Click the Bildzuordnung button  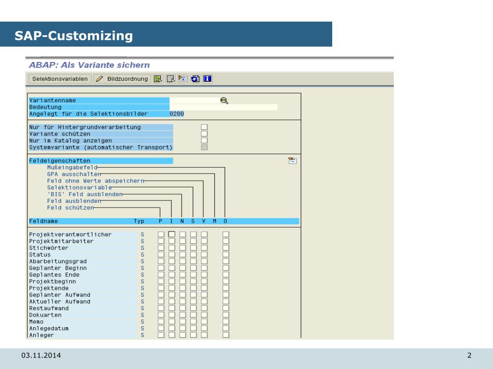coord(122,79)
